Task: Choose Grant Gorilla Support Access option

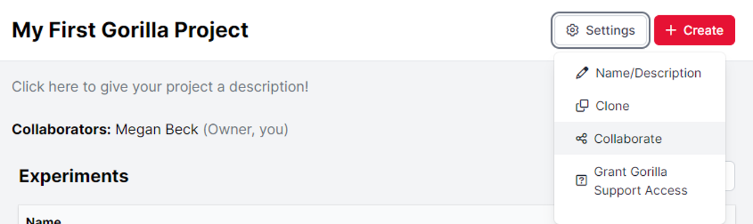Action: (x=640, y=181)
